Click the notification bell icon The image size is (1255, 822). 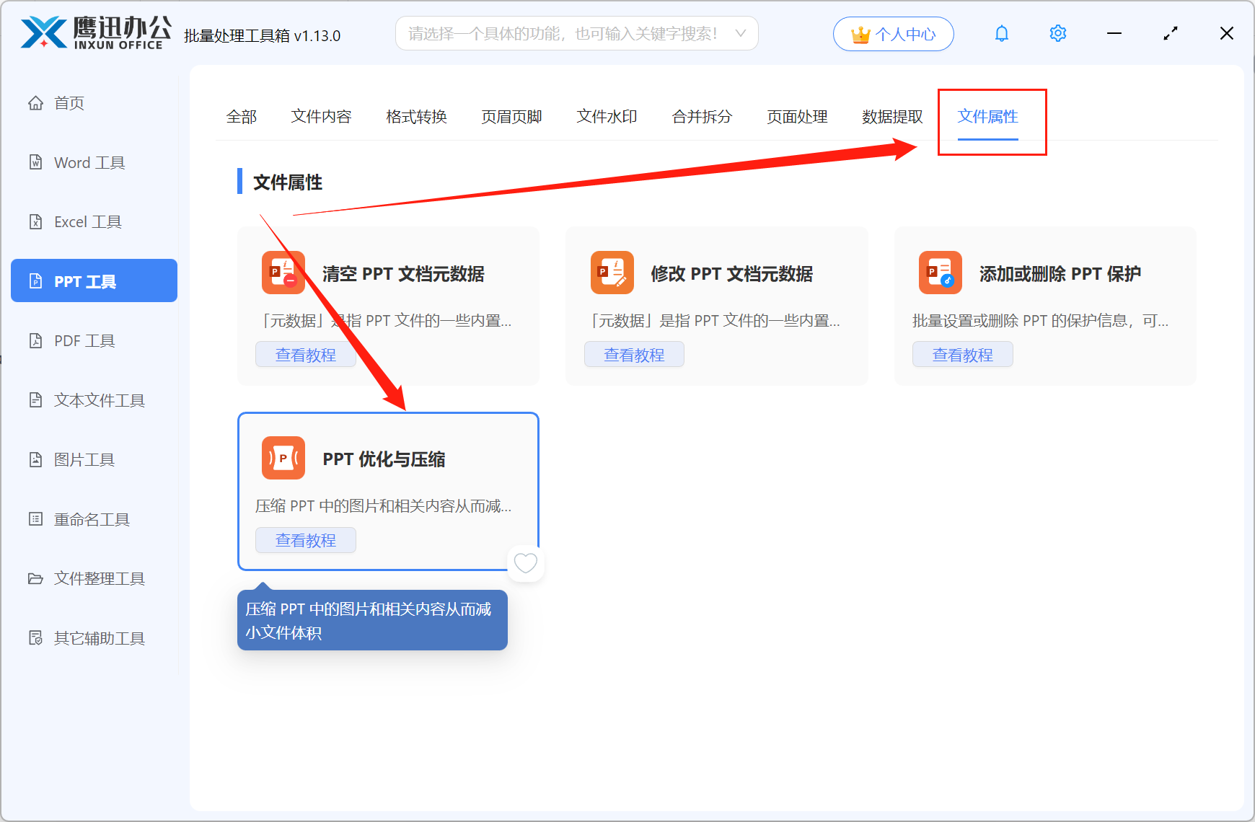point(1001,33)
